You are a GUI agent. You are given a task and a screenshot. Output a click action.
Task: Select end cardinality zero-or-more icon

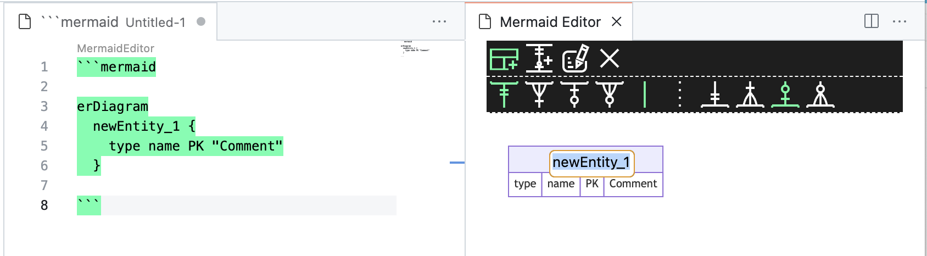tap(820, 94)
